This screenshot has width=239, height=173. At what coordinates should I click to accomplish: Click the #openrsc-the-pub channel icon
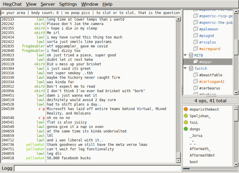pyautogui.click(x=196, y=22)
